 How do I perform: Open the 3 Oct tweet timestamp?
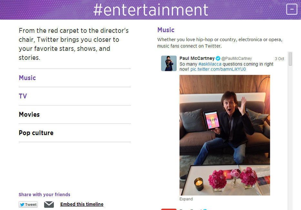[x=279, y=59]
